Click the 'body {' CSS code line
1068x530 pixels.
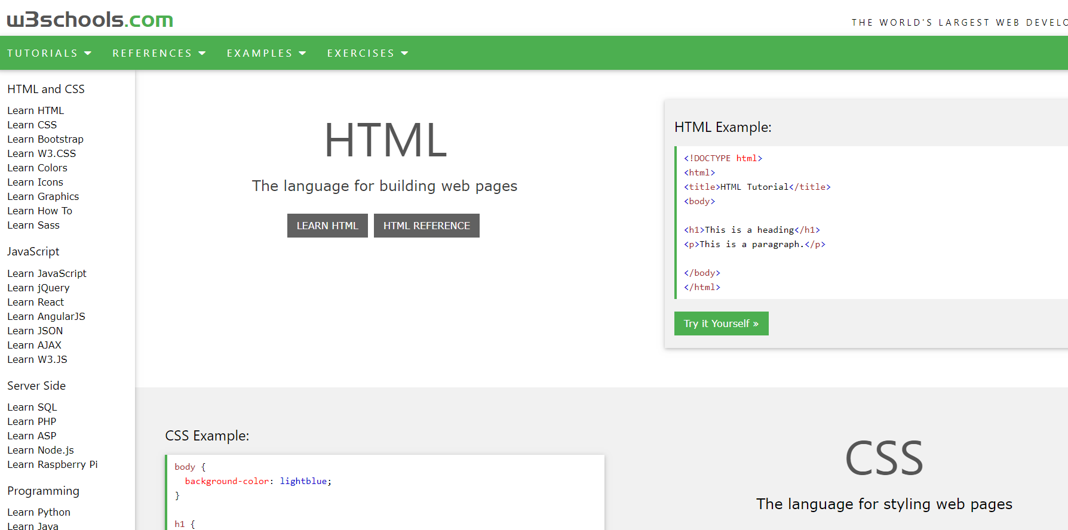(190, 467)
